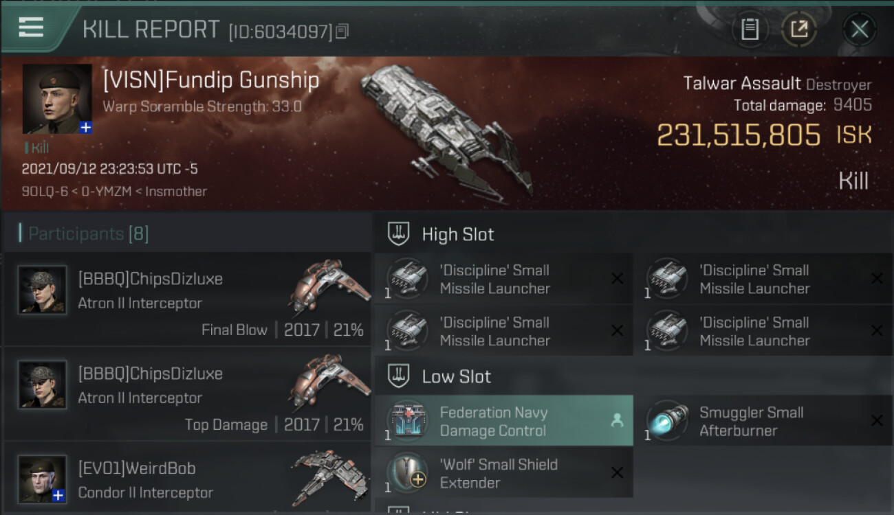Share the kill report externally
The width and height of the screenshot is (894, 515).
click(x=798, y=30)
